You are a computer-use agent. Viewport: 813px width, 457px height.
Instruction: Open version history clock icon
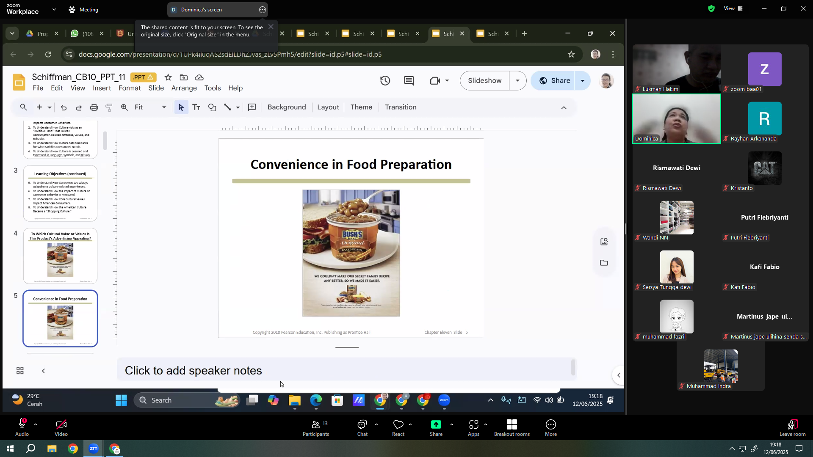click(x=385, y=81)
